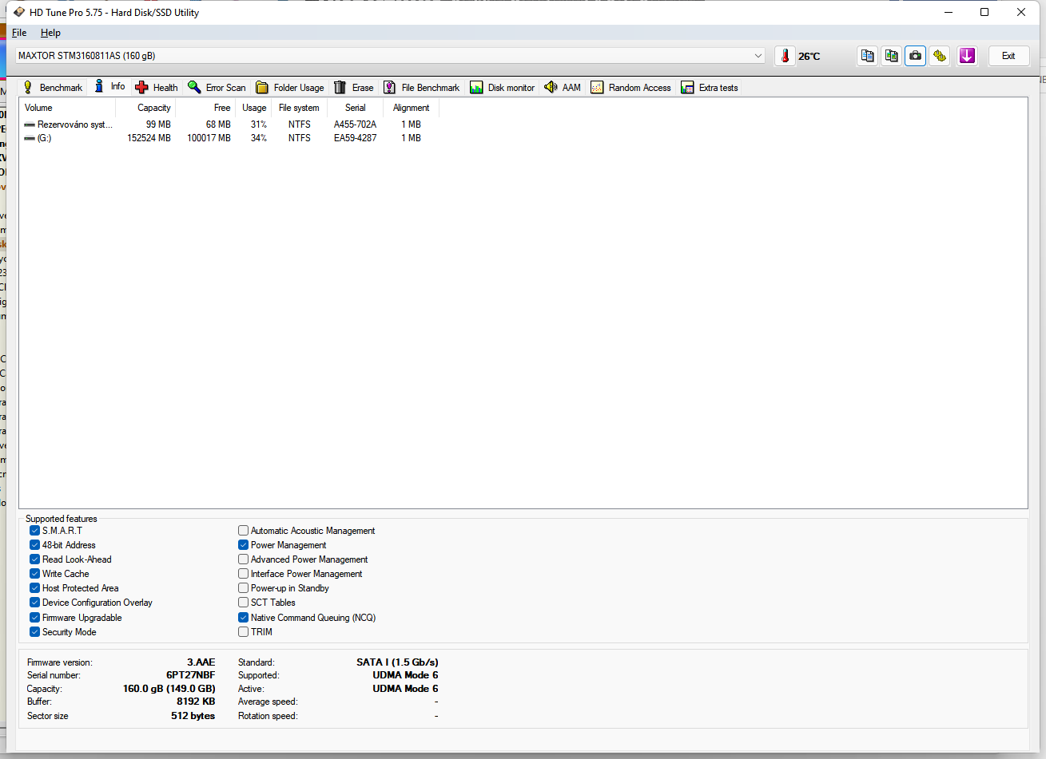
Task: Click the purple down-arrow minimize-to-tray icon
Action: tap(967, 56)
